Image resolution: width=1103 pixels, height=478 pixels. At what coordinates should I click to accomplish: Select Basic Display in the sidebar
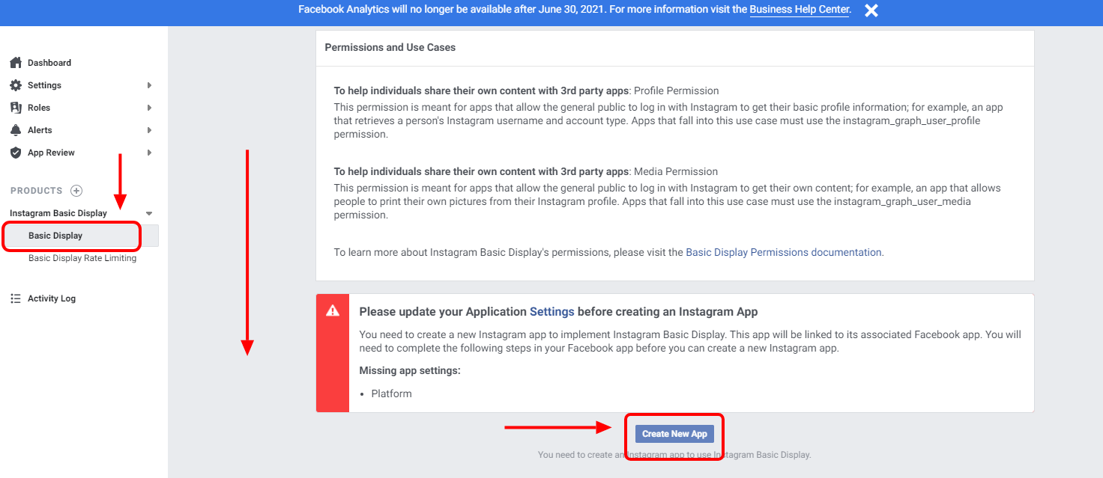point(55,236)
